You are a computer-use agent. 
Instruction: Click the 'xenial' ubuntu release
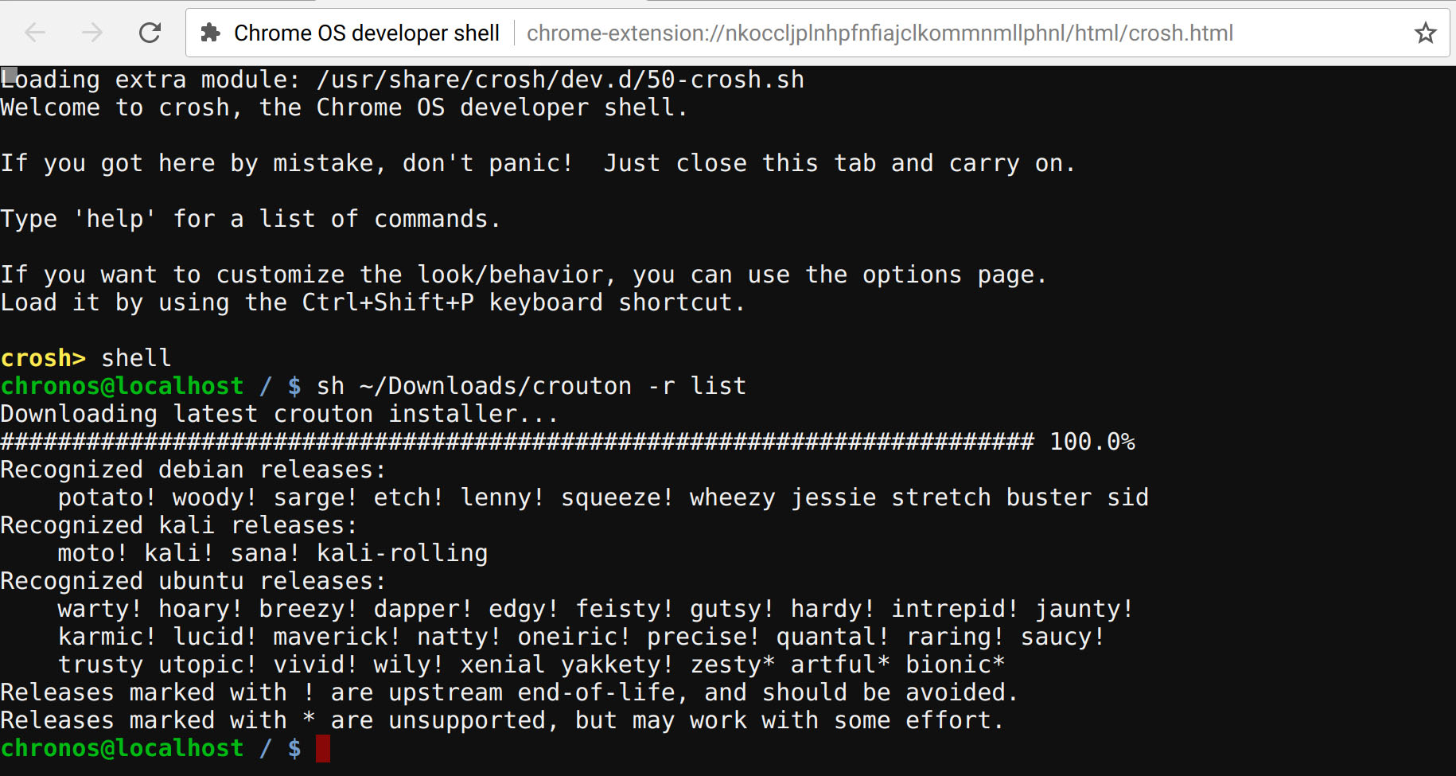(503, 665)
